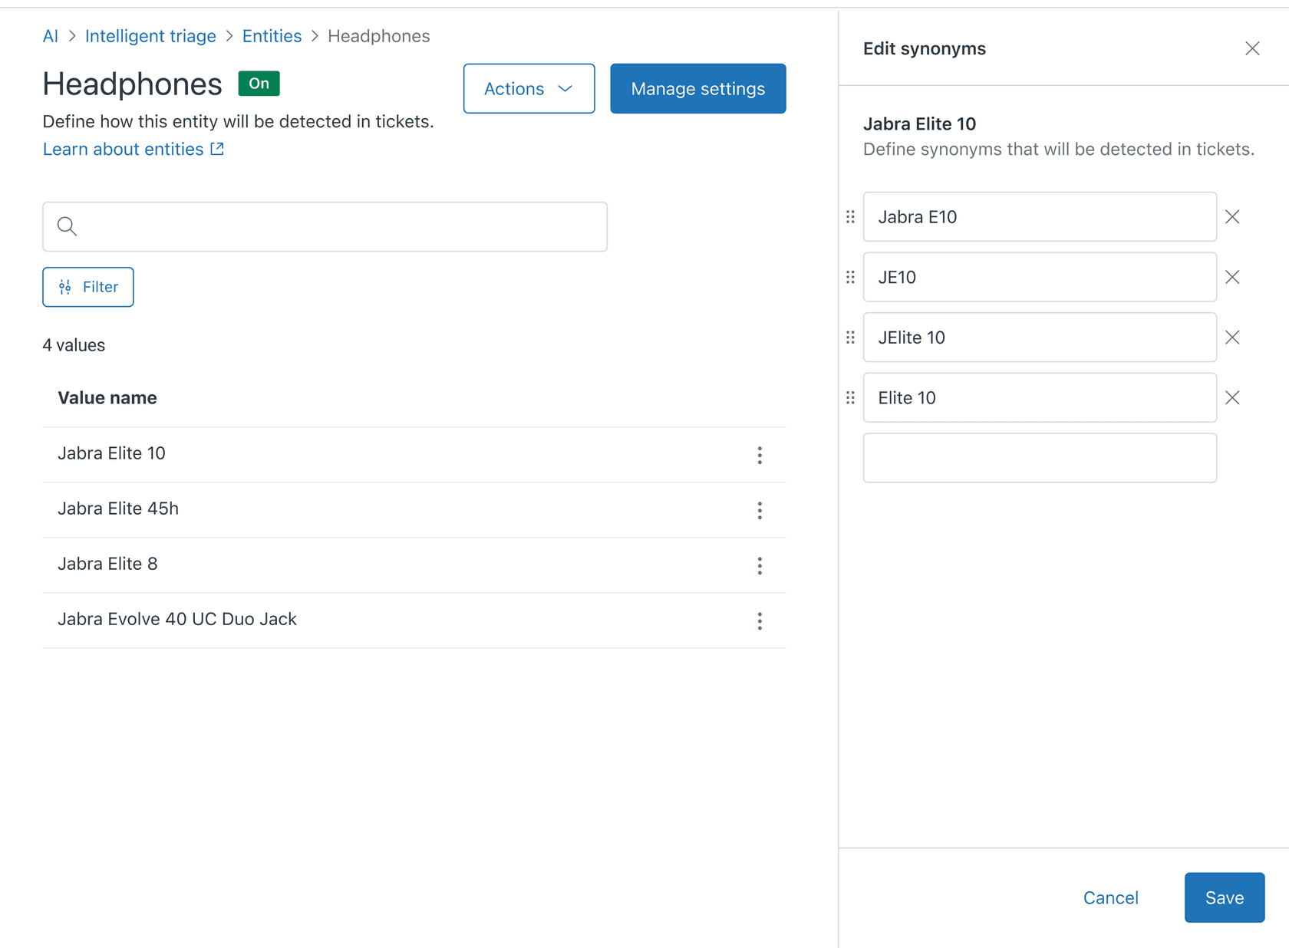This screenshot has height=948, width=1289.
Task: Remove the Jabra E10 synonym
Action: tap(1232, 217)
